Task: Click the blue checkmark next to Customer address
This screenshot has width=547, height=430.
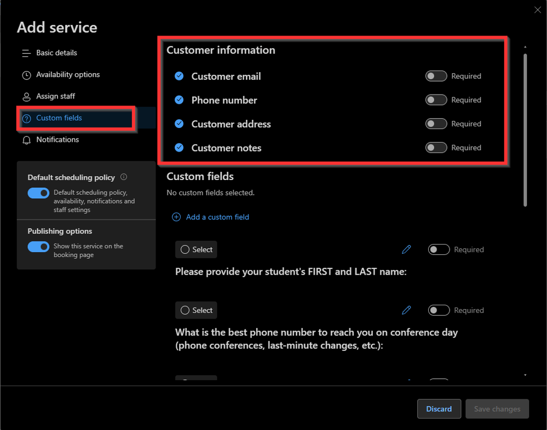Action: [179, 124]
